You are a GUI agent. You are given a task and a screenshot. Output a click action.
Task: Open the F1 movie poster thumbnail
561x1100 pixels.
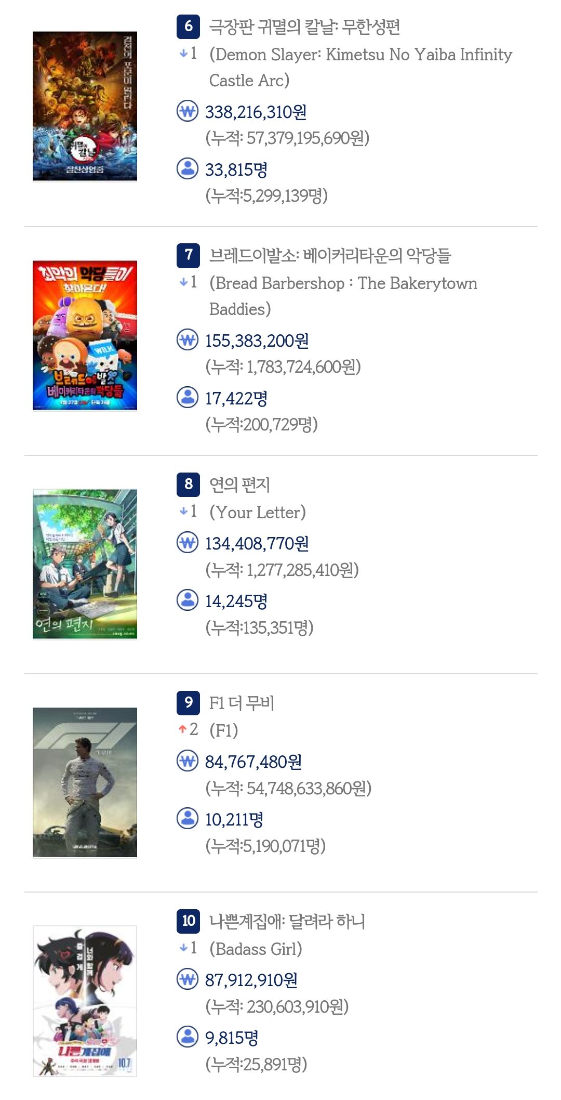coord(85,782)
